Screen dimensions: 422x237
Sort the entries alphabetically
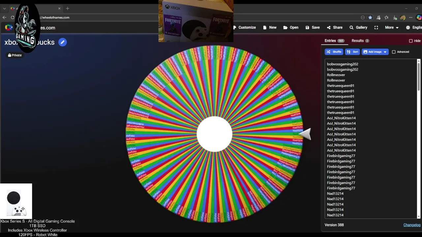tap(352, 52)
